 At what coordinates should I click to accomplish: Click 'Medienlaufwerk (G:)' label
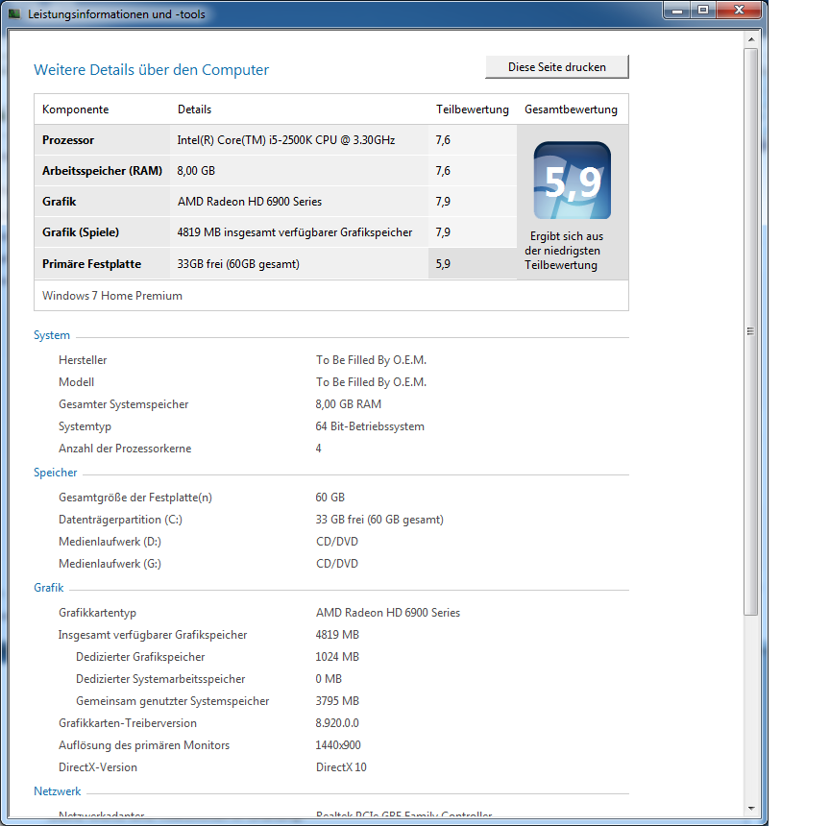110,565
